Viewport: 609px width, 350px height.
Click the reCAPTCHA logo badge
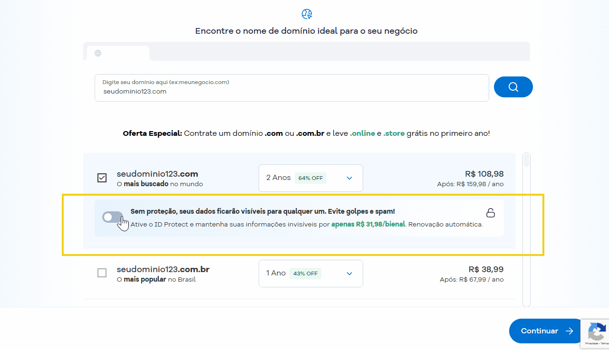point(598,330)
